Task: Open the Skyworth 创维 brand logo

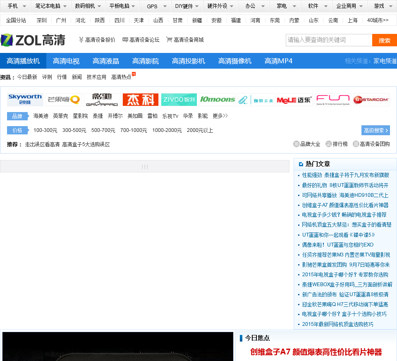Action: pyautogui.click(x=25, y=100)
